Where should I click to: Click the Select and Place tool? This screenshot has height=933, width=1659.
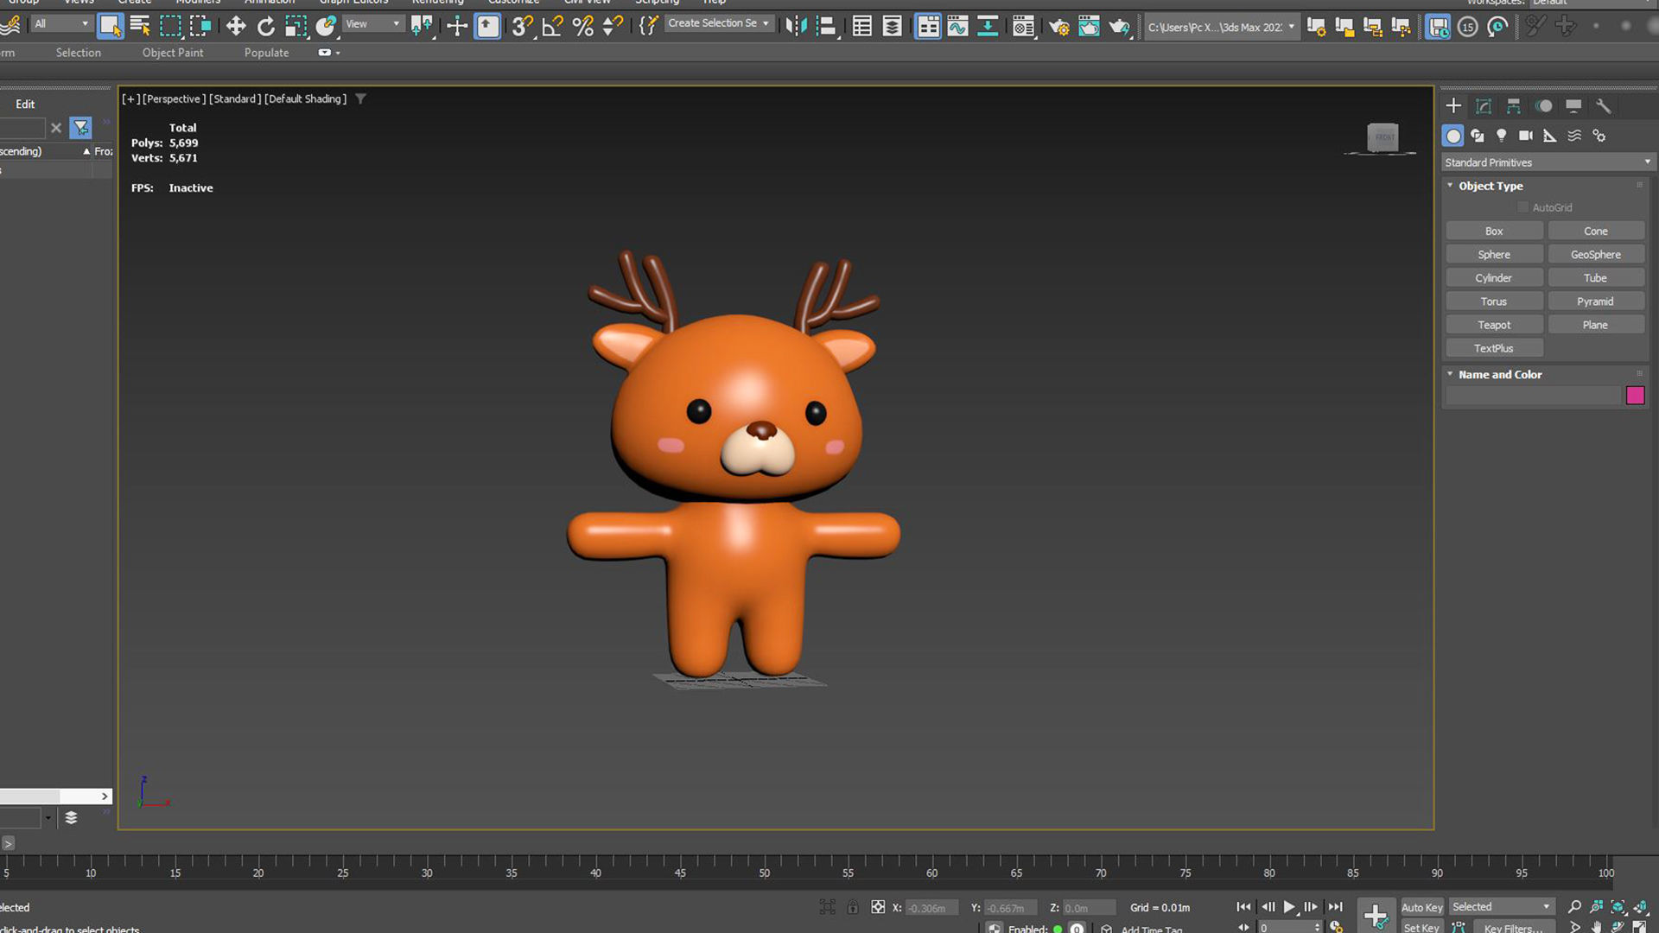[326, 26]
